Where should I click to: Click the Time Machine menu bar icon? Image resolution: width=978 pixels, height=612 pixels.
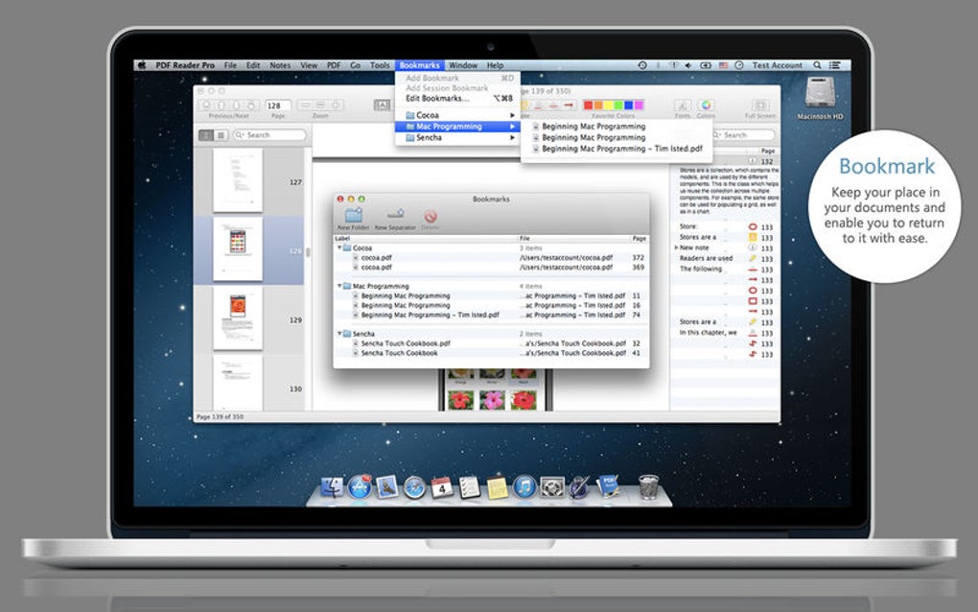click(x=641, y=65)
